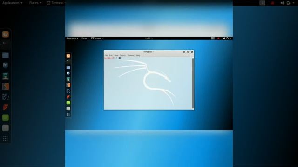Screen dimensions: 298x167
Task: Open Places dropdown in the inner desktop's top bar
Action: pyautogui.click(x=85, y=38)
